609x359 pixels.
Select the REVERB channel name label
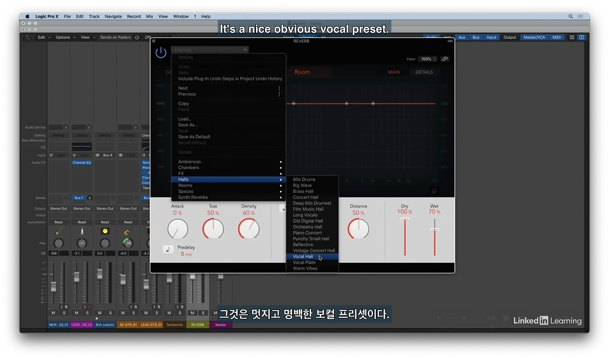pos(198,325)
